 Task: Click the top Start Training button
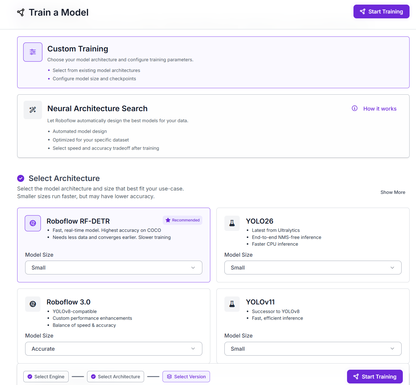[x=381, y=12]
